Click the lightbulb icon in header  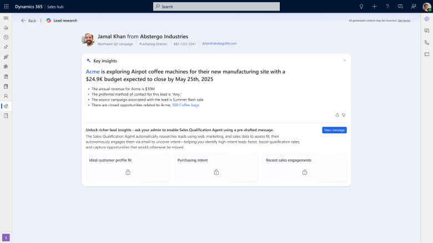pos(361,6)
